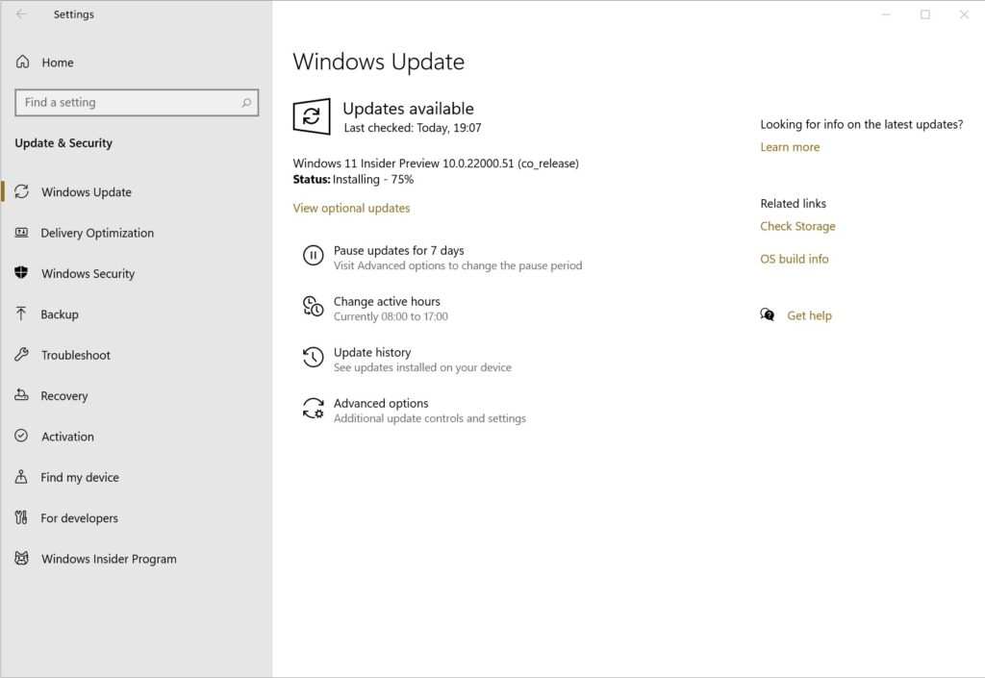Click the search magnifier in Find a setting
The width and height of the screenshot is (985, 678).
[246, 103]
